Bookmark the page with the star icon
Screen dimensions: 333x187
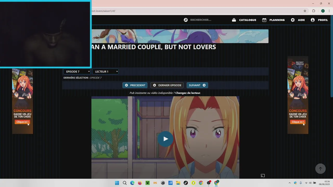[305, 11]
